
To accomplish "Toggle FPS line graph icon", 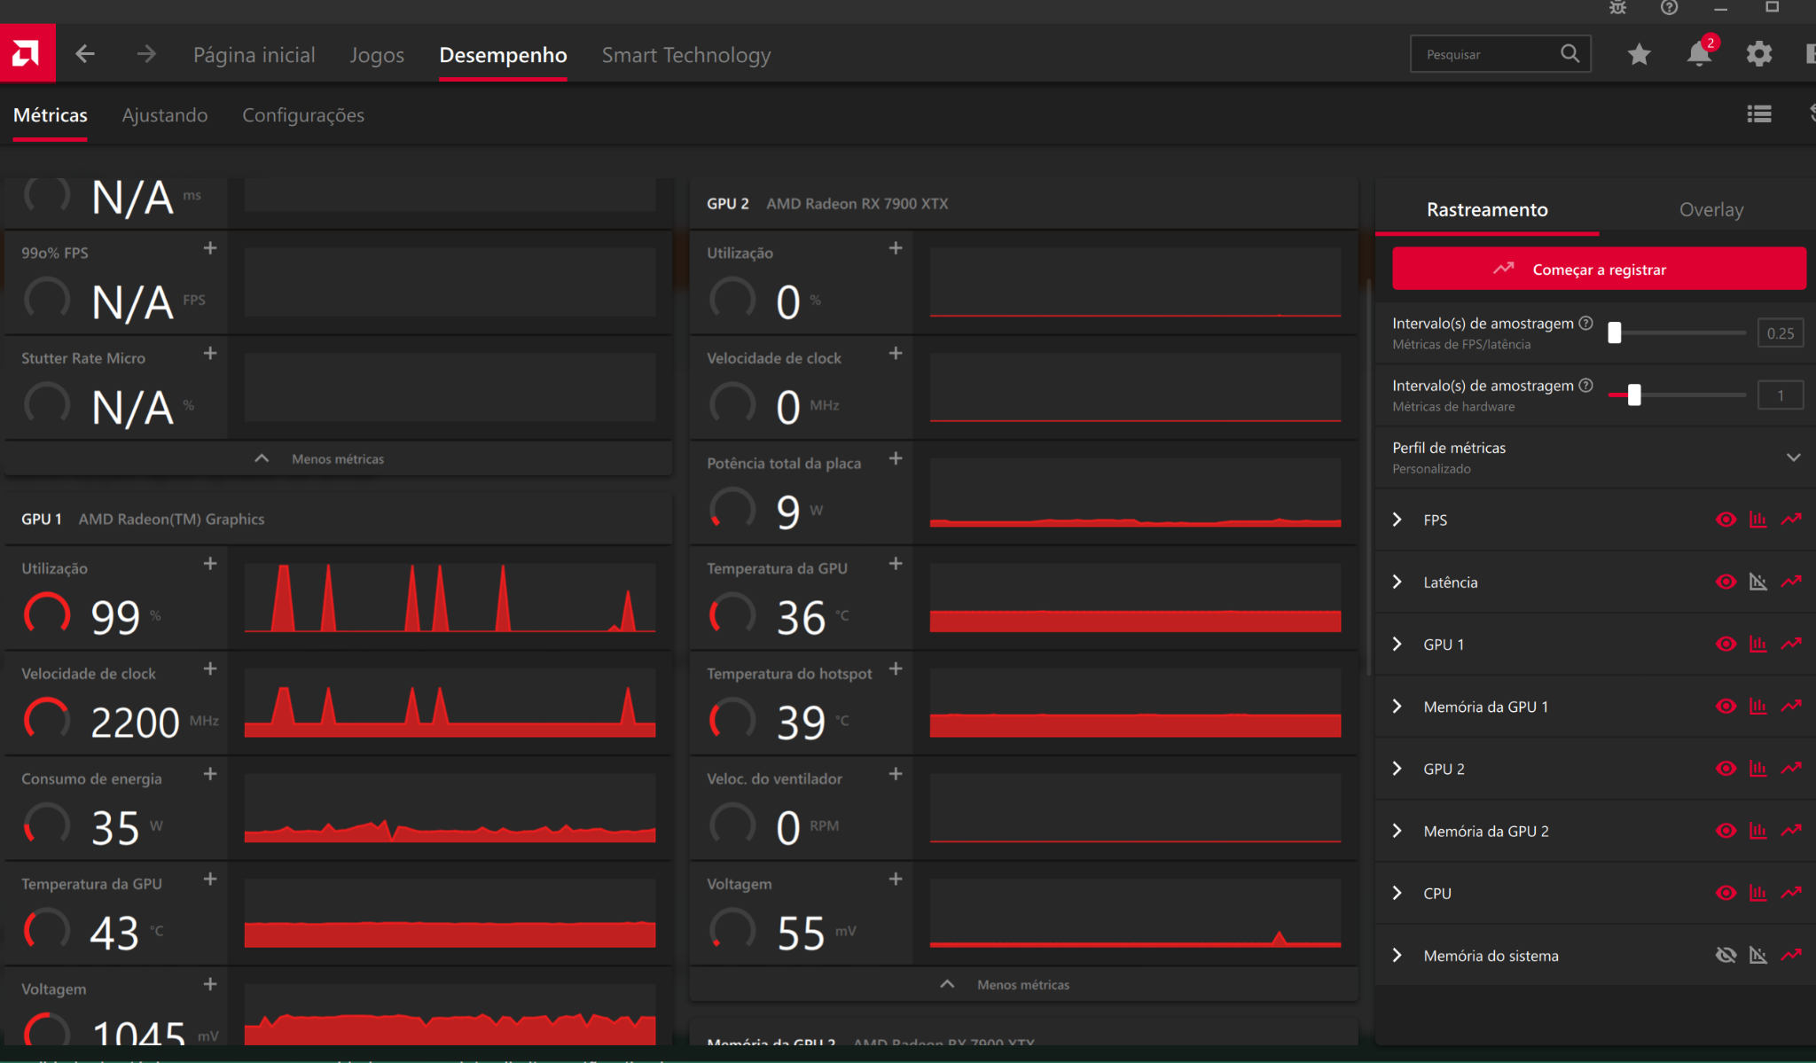I will [x=1791, y=520].
